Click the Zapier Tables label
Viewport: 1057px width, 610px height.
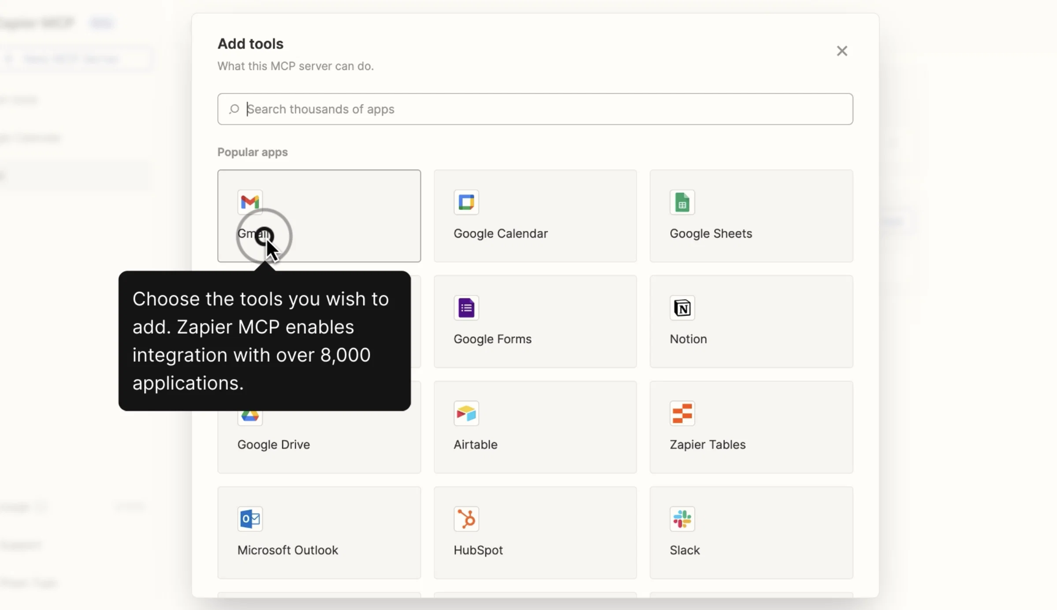pyautogui.click(x=707, y=445)
